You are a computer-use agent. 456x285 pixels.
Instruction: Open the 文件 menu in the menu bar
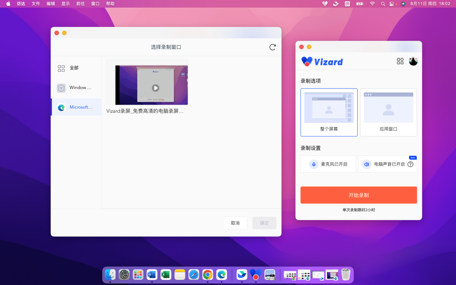point(35,3)
